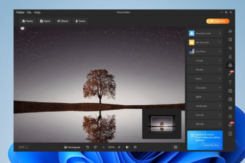Select the Filters three-circles icon

pyautogui.click(x=230, y=65)
